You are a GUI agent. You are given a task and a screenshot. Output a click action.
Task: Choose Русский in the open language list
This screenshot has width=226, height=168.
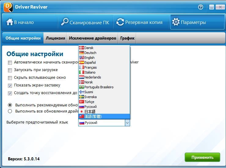point(104,107)
